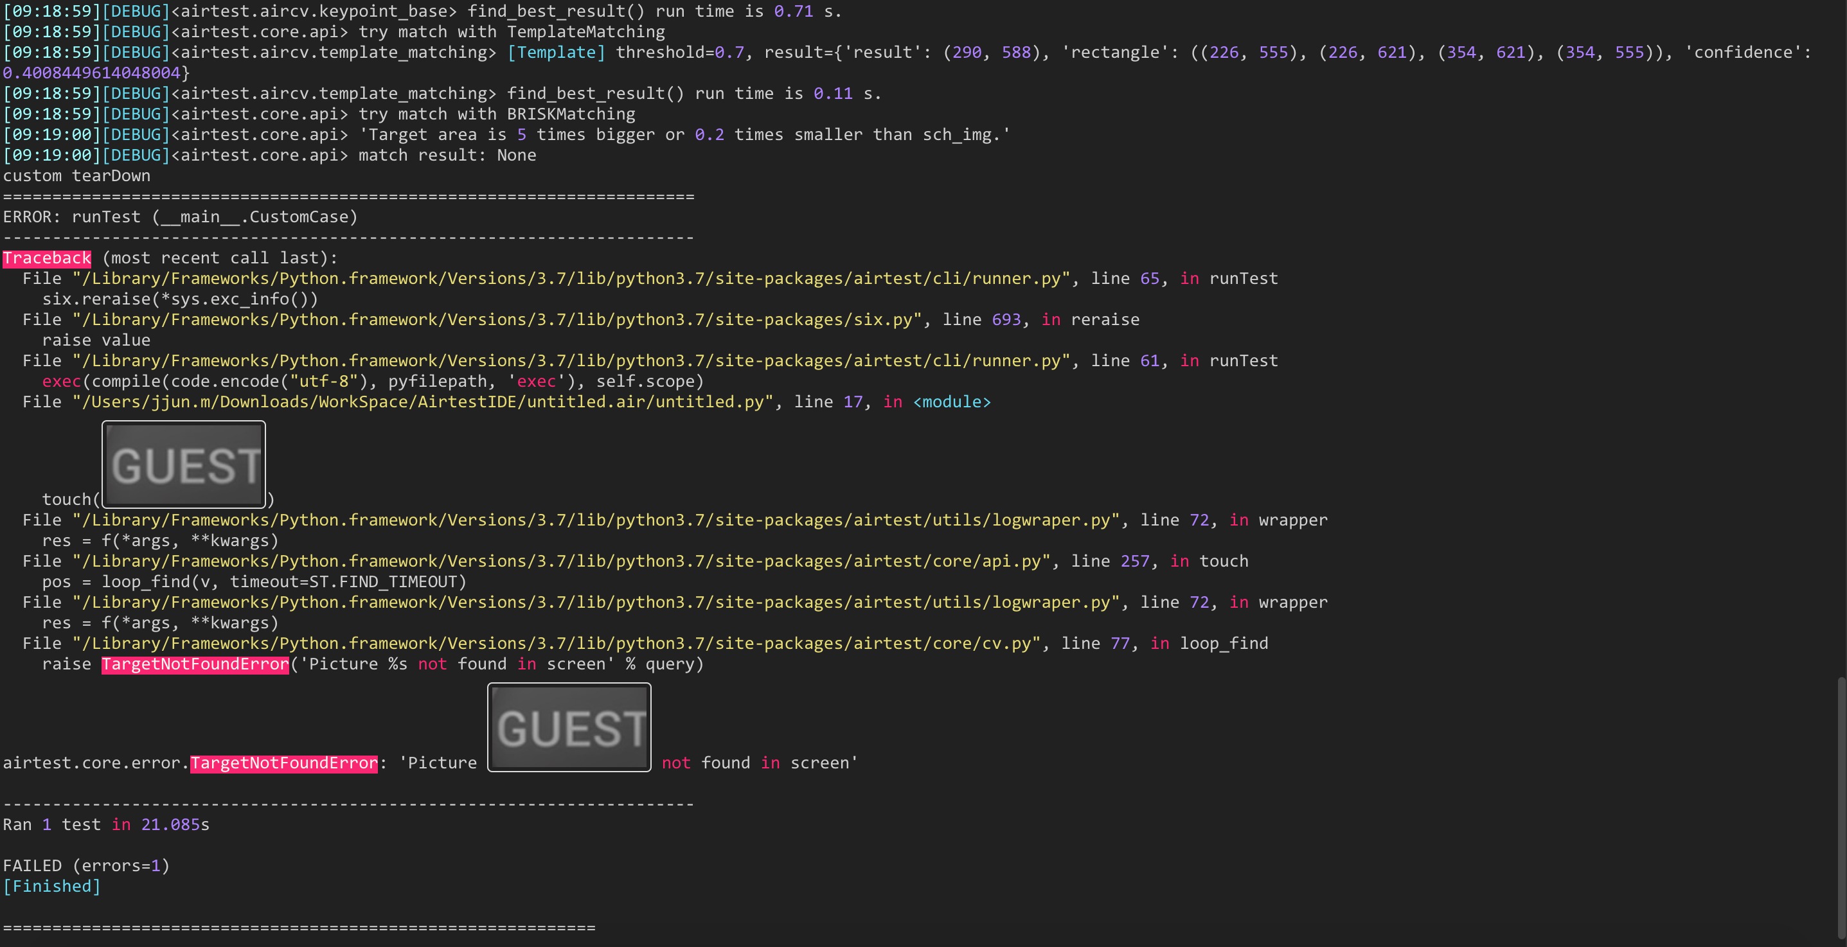This screenshot has width=1847, height=947.
Task: Click the 'match result: None' log line
Action: 446,155
